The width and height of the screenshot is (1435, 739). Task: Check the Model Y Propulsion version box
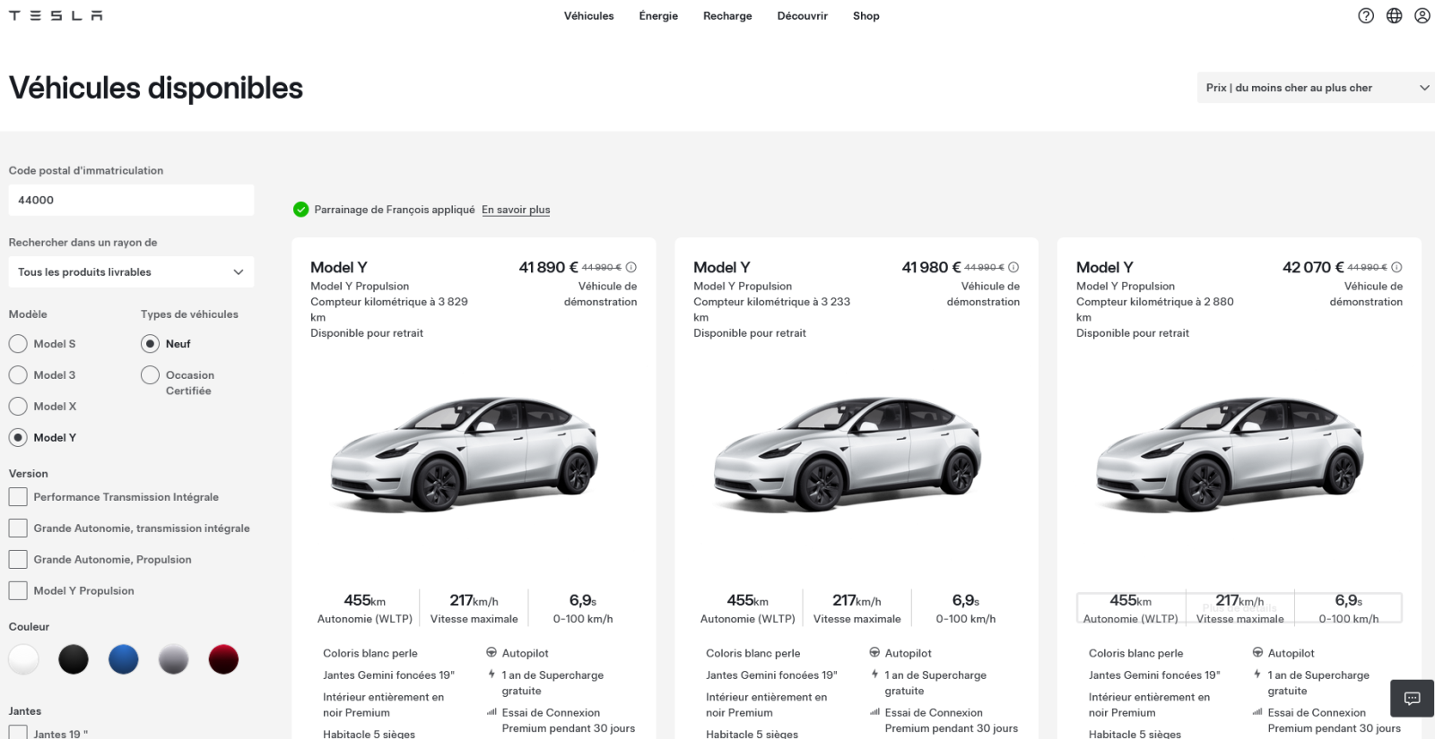point(18,591)
